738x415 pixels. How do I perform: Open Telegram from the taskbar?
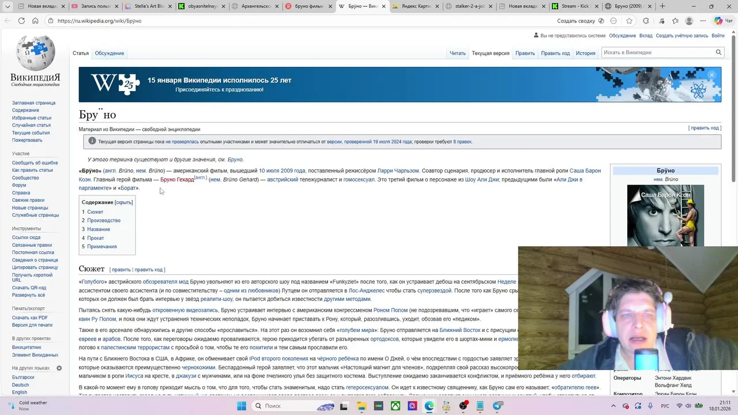click(498, 406)
